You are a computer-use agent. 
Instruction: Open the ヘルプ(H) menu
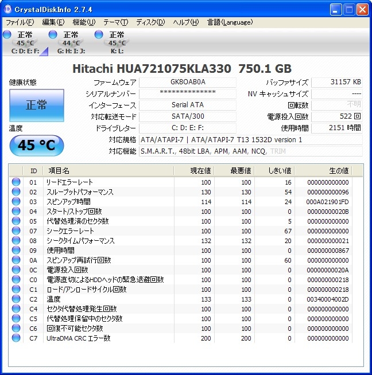tap(186, 22)
